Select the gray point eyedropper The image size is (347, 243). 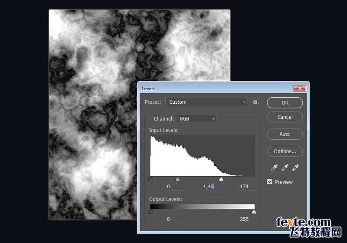coord(285,167)
